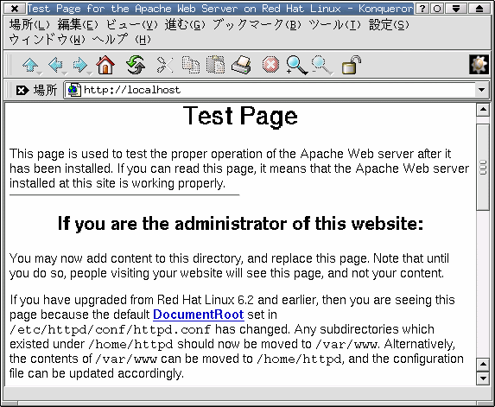Decrease font size with magnifier minus icon
495x407 pixels.
tap(320, 65)
